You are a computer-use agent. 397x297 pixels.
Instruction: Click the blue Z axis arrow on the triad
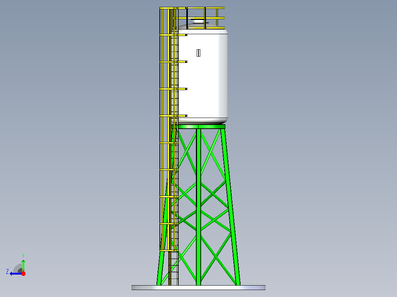coord(15,274)
